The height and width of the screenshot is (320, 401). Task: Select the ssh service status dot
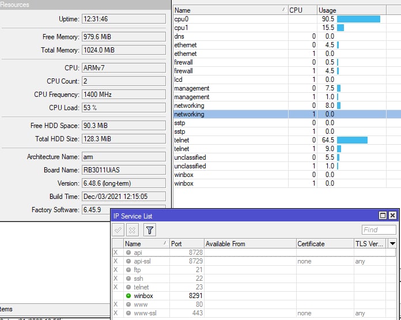coord(128,278)
